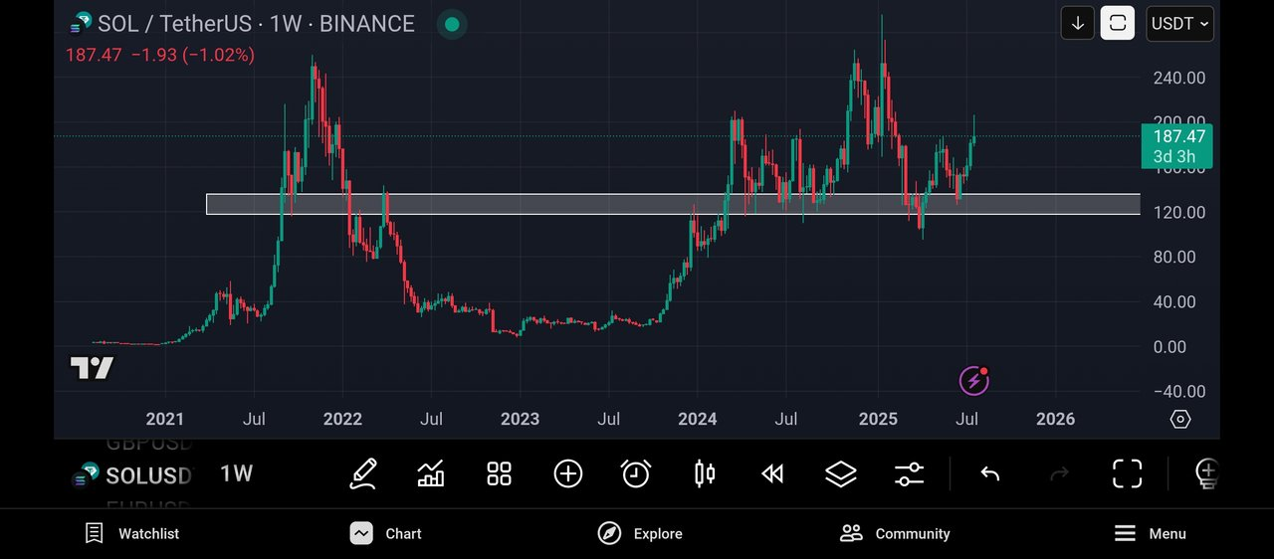Open the USDT currency dropdown

pyautogui.click(x=1179, y=23)
